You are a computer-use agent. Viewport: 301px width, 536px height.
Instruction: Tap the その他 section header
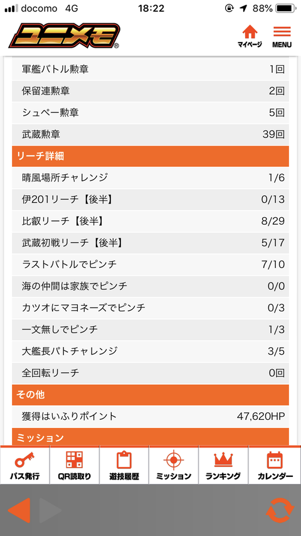[150, 395]
